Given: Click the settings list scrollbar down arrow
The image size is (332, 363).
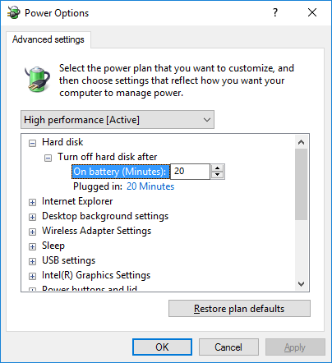Looking at the screenshot, I should coord(301,284).
